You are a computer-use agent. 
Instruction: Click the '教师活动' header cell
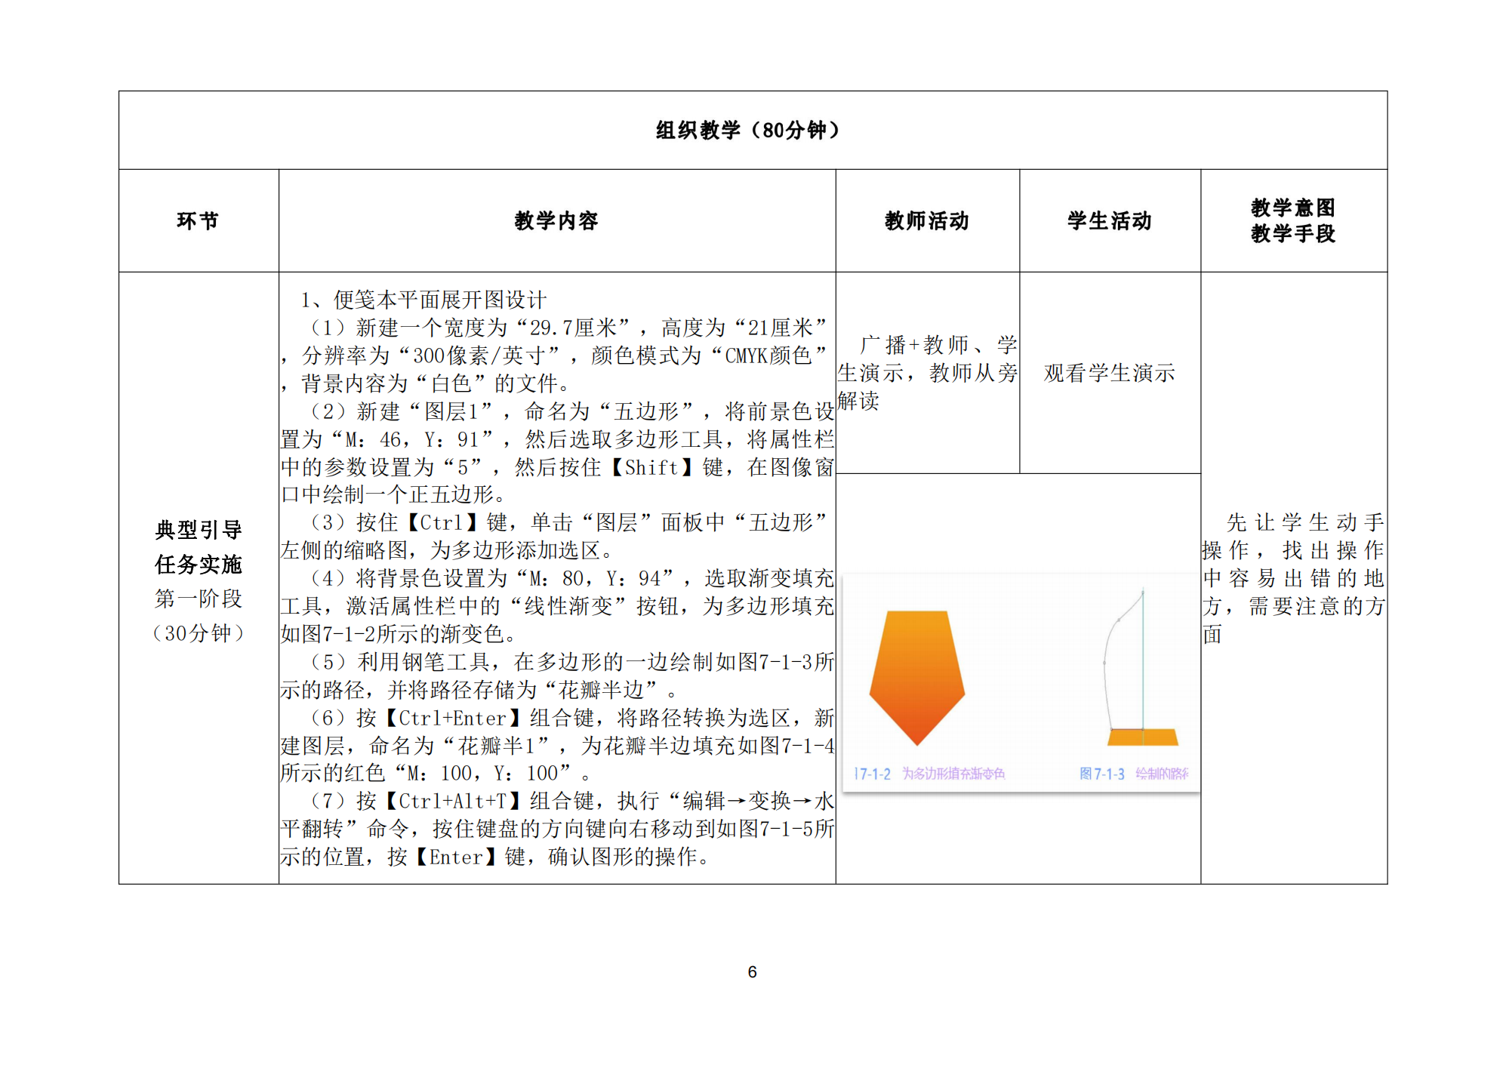pyautogui.click(x=926, y=220)
